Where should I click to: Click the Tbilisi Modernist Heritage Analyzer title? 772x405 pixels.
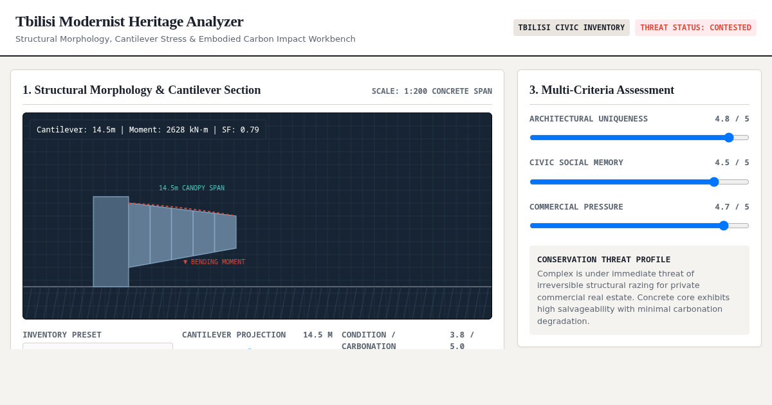[129, 21]
